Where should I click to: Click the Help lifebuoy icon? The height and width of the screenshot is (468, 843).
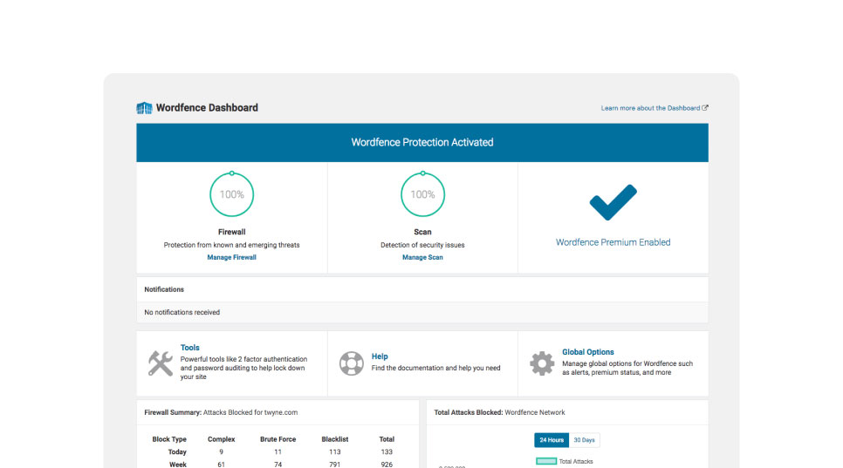click(351, 363)
